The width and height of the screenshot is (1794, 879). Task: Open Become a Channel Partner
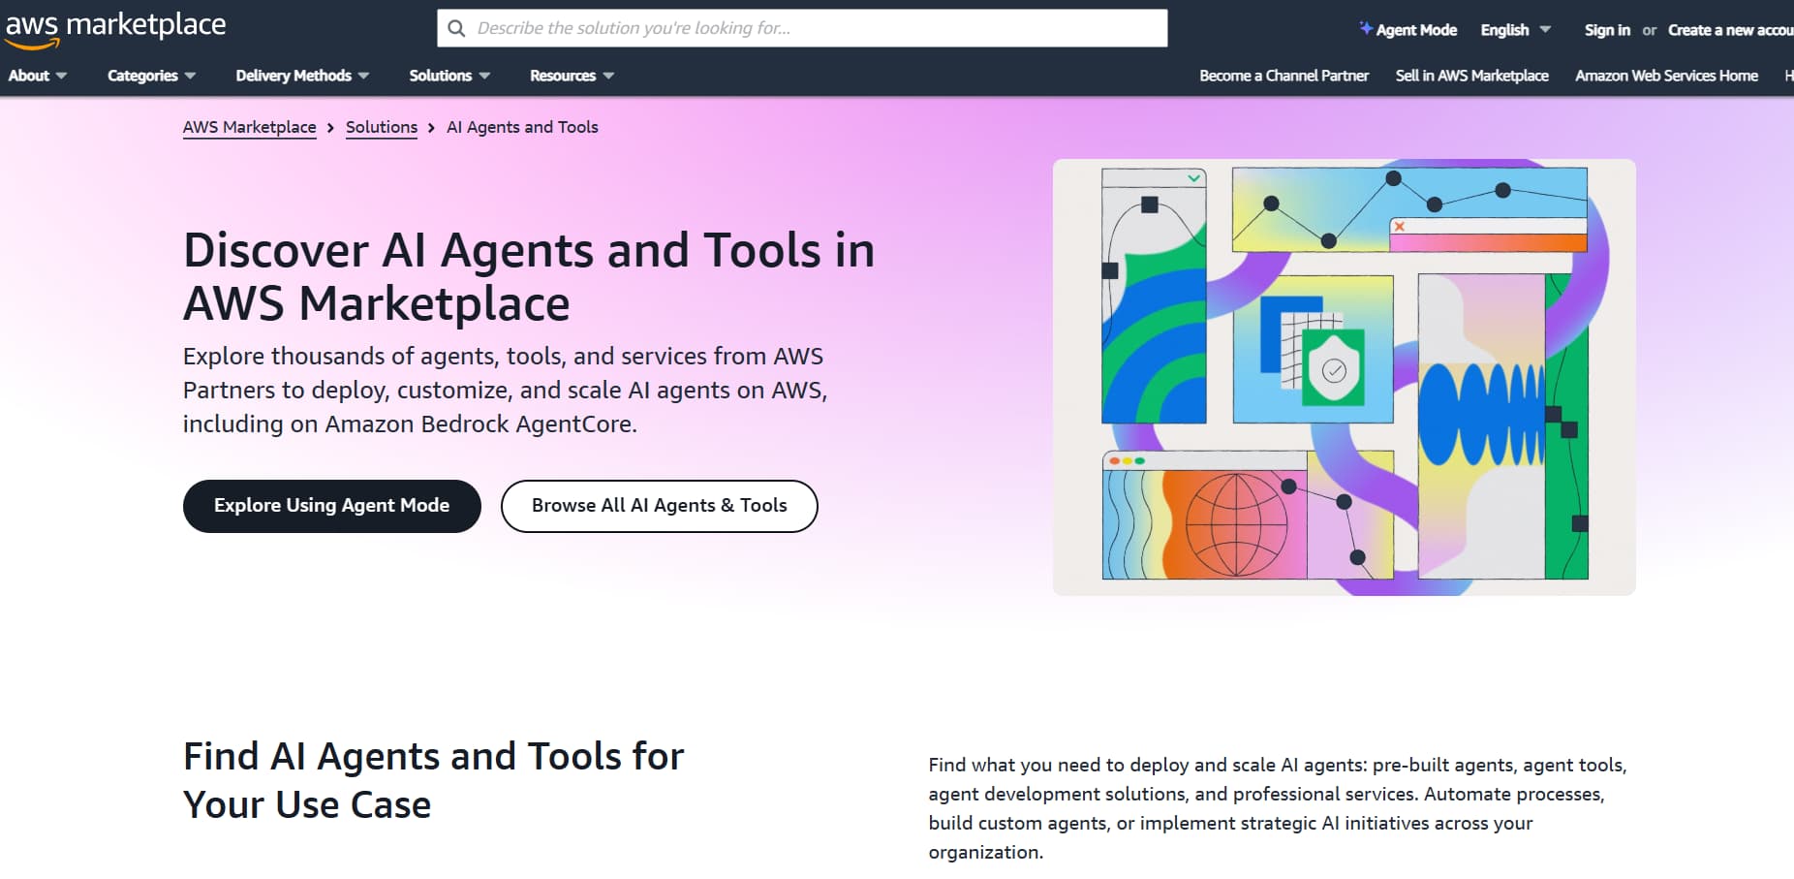click(x=1284, y=76)
